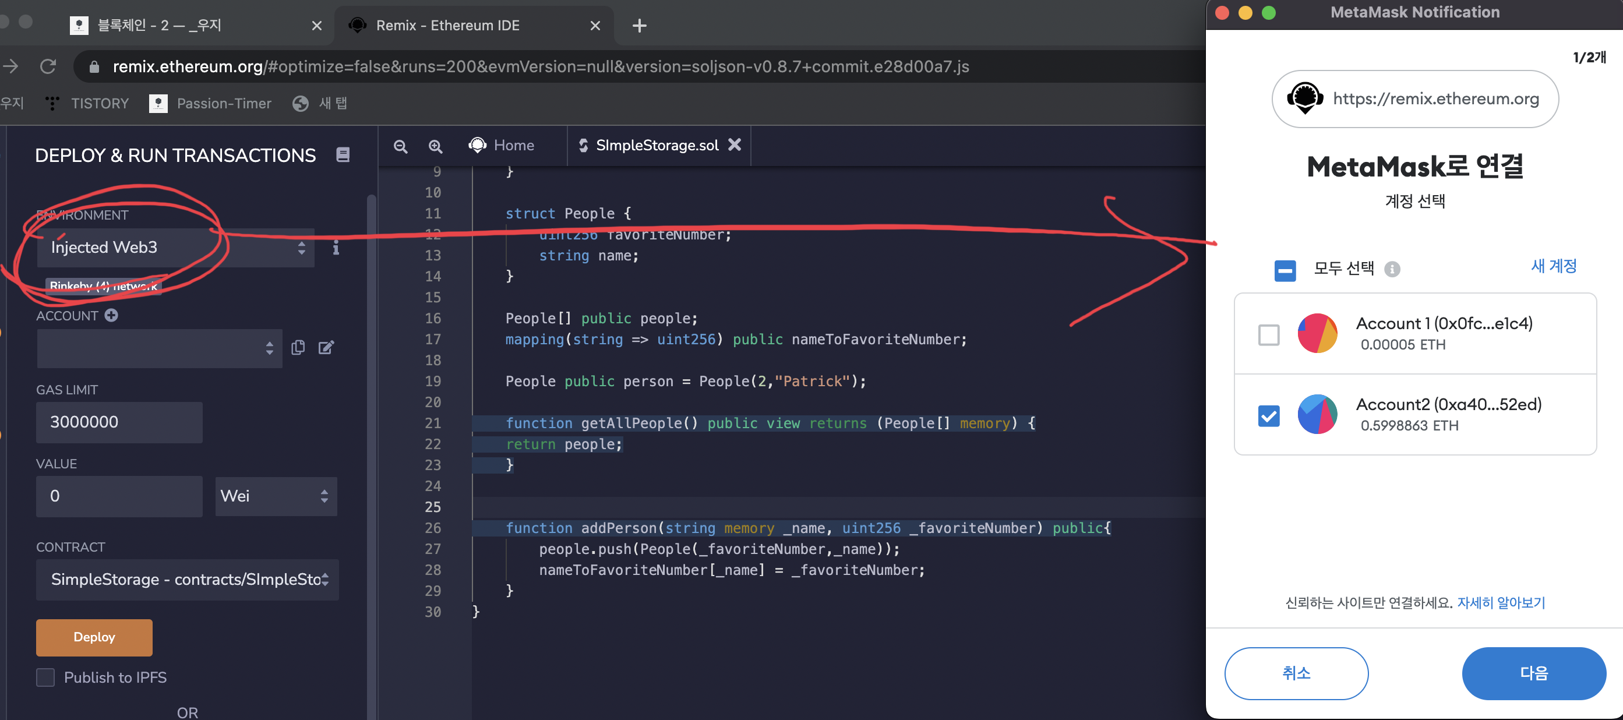Click the sign message edit icon
Screen dimensions: 1623x720
[x=326, y=348]
